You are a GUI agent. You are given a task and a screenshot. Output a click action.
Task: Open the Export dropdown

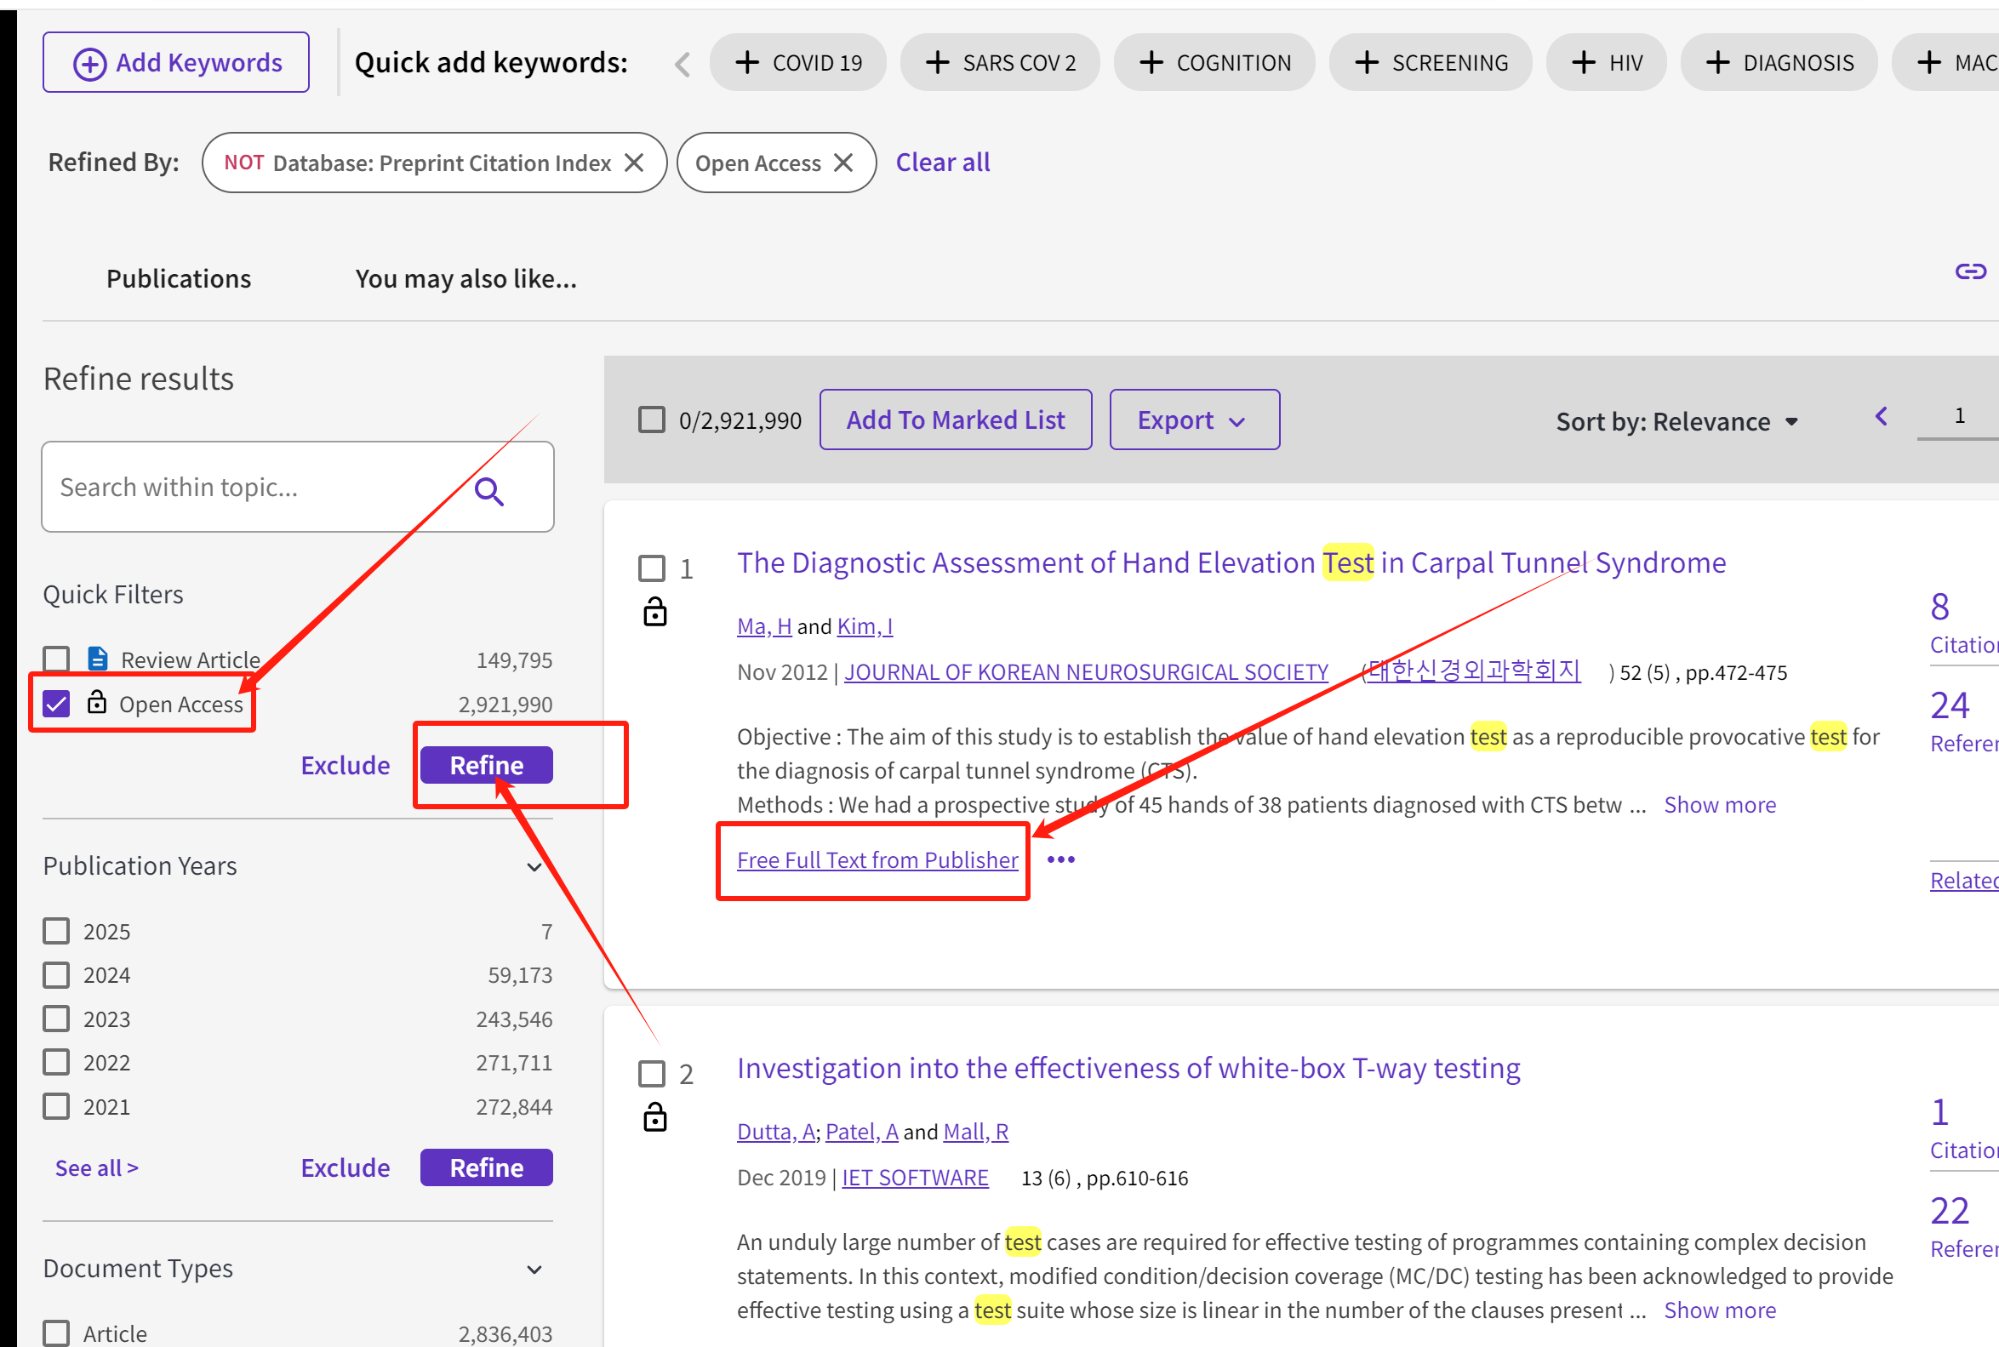coord(1193,420)
